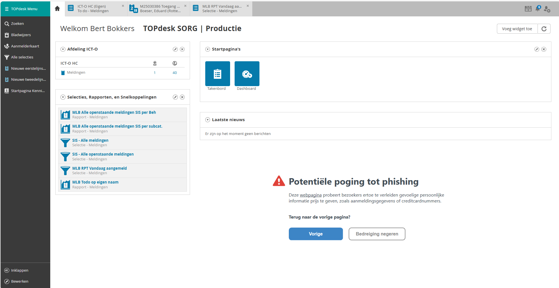Image resolution: width=559 pixels, height=288 pixels.
Task: Open MLB Alle openstaande meldingen SIS per subcat.
Action: 117,126
